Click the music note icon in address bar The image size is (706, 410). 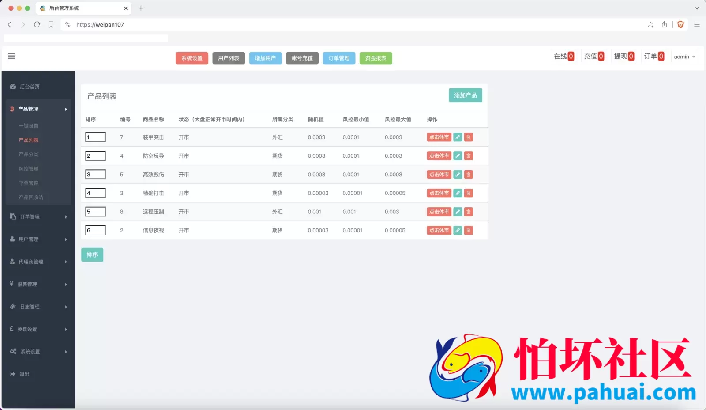point(650,25)
